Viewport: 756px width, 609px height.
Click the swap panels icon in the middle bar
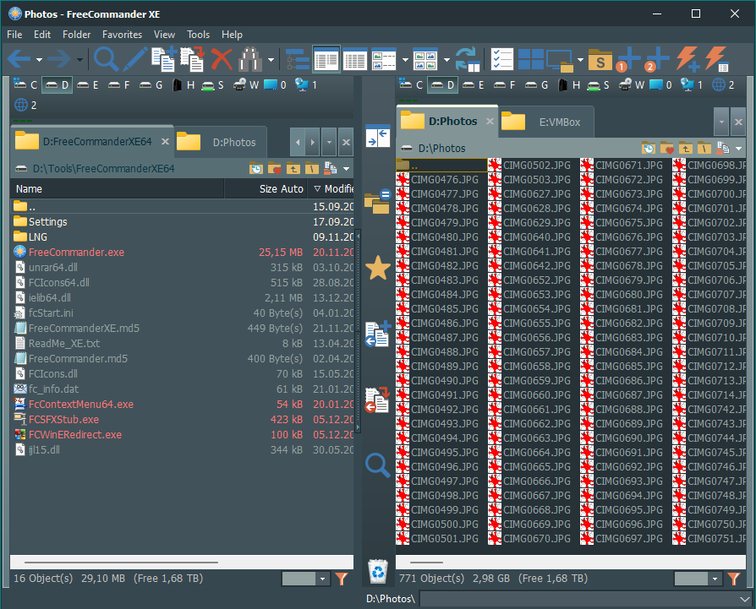377,136
